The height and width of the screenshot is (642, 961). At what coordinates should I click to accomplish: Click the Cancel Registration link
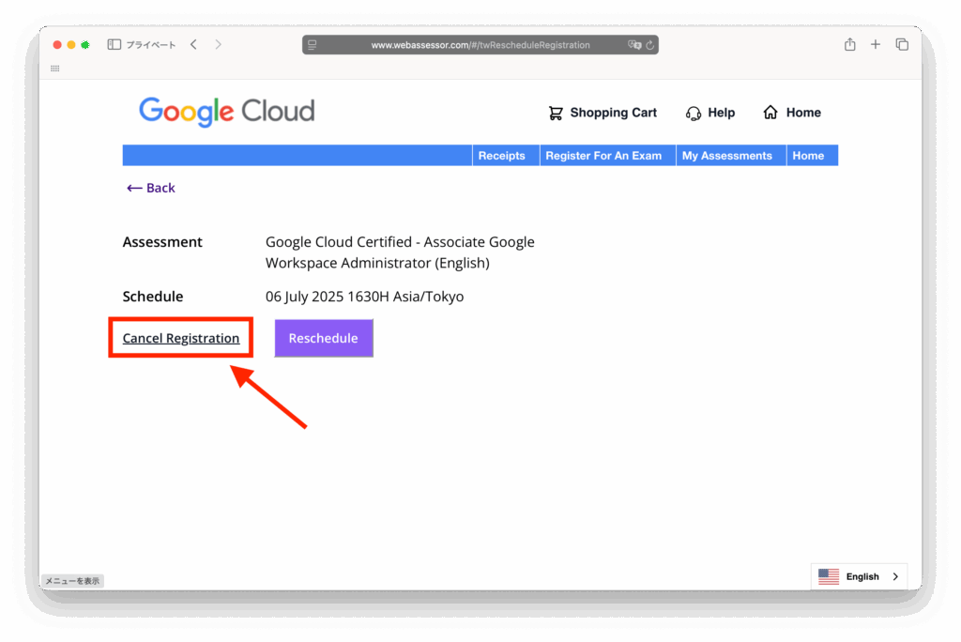181,338
